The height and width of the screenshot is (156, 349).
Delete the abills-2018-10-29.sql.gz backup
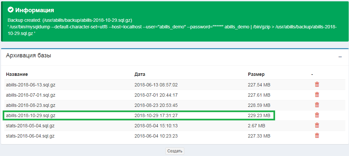click(317, 115)
